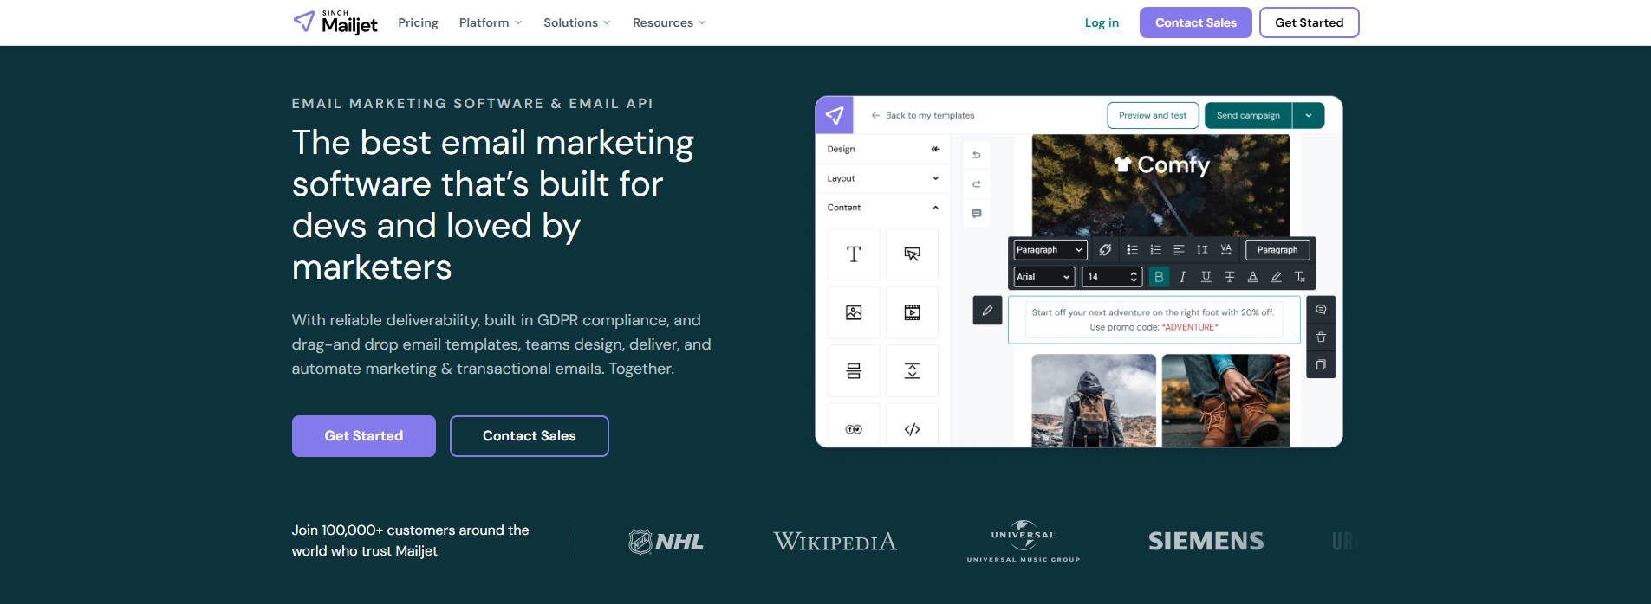The image size is (1651, 604).
Task: Expand the Resources menu
Action: click(x=669, y=22)
